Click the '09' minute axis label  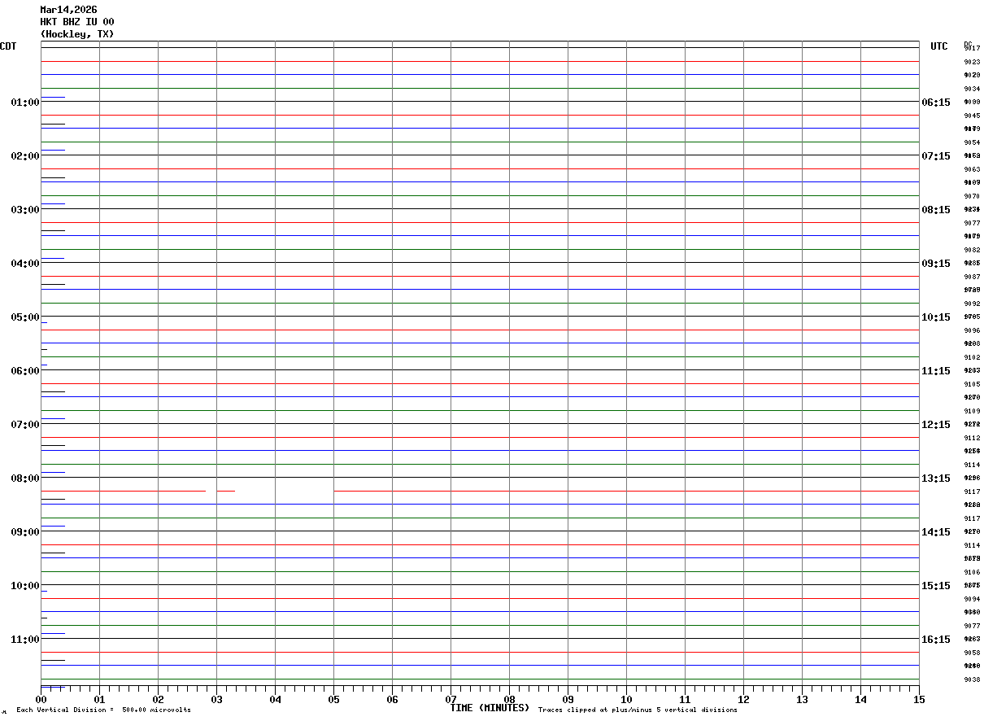[568, 699]
